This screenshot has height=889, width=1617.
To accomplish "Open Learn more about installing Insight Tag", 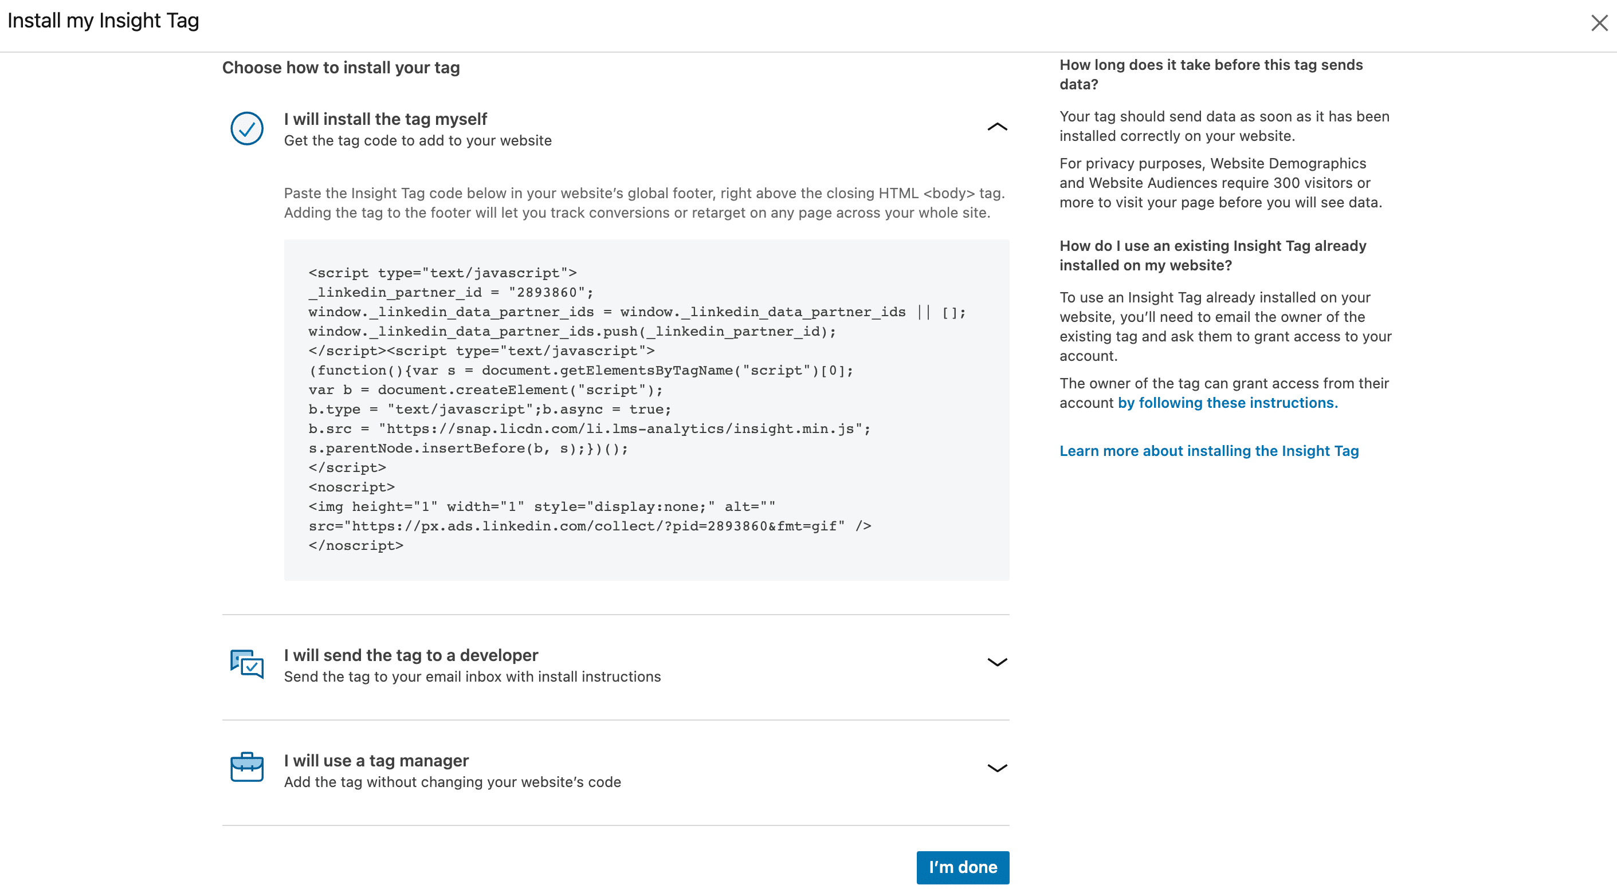I will point(1209,451).
